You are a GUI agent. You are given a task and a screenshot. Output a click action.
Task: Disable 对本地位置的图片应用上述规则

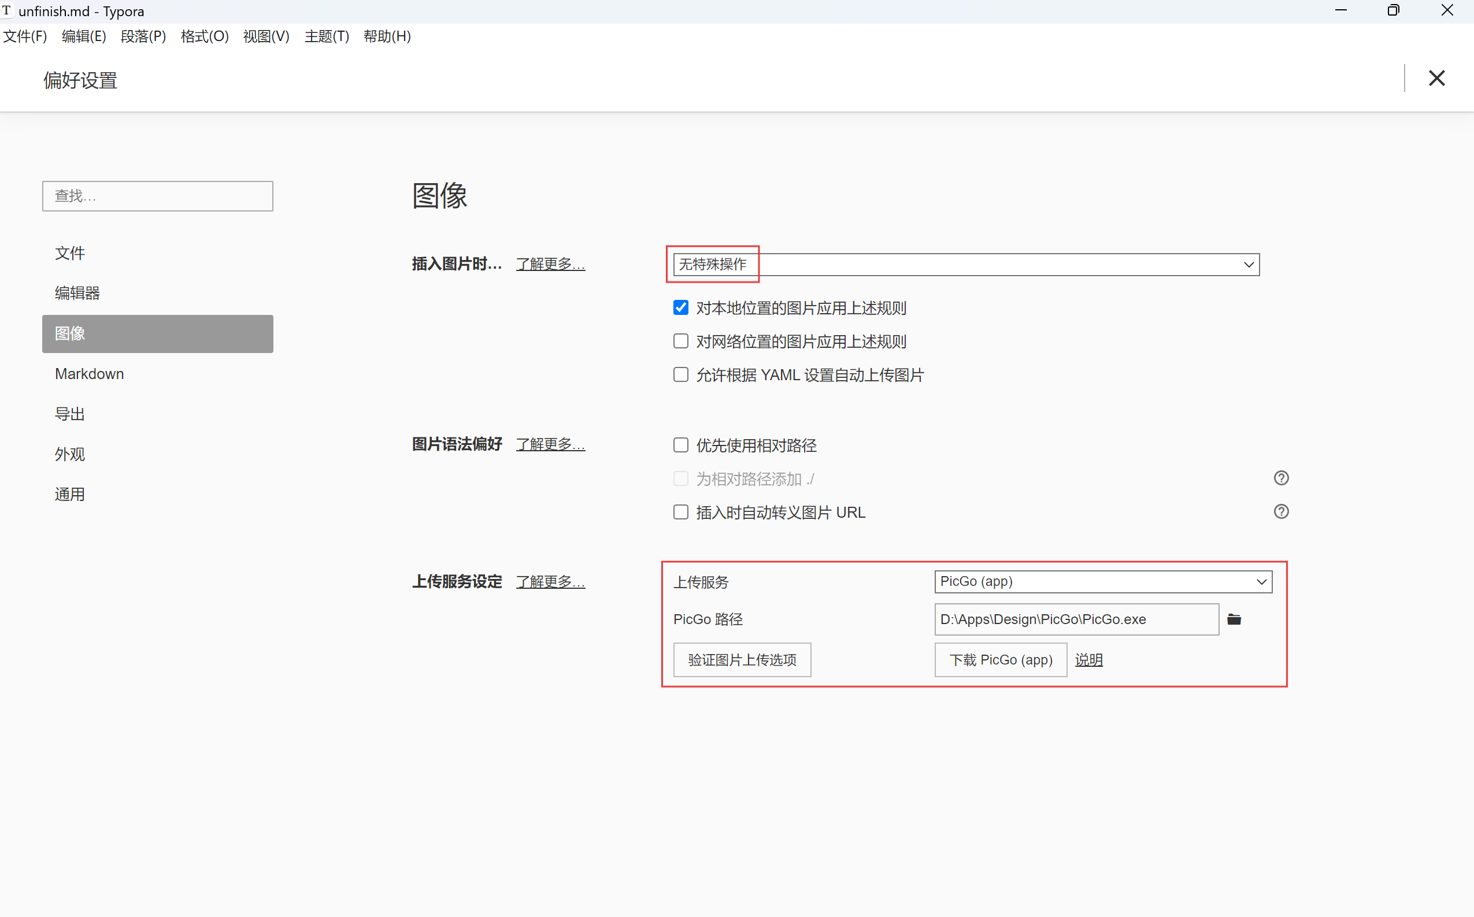coord(680,307)
